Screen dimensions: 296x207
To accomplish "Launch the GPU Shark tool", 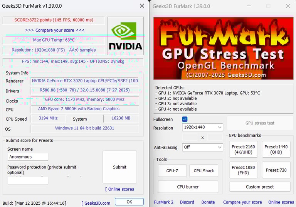I will (203, 171).
